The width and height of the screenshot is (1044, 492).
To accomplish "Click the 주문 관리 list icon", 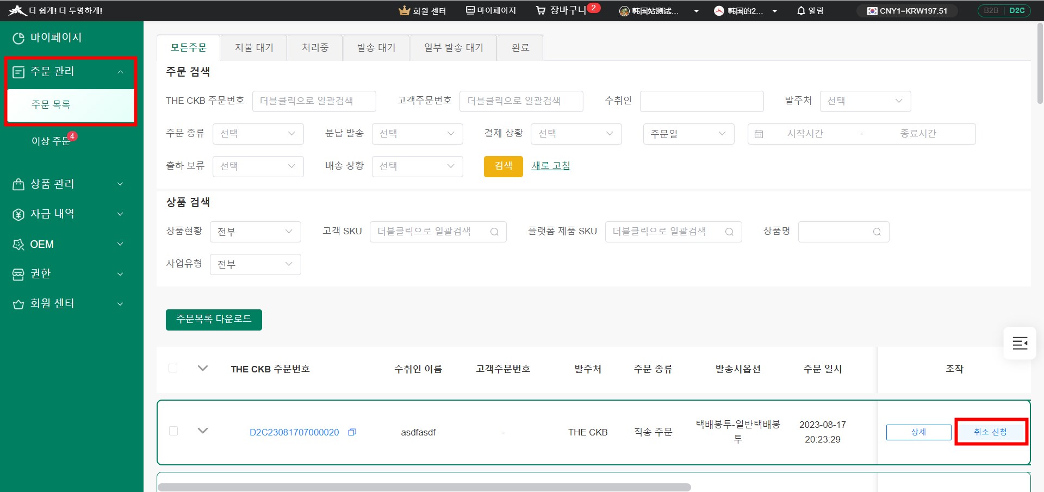I will click(18, 72).
